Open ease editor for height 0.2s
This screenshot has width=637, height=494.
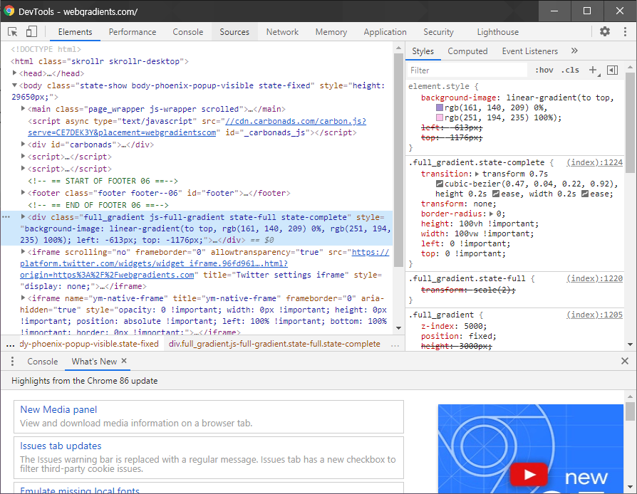[x=496, y=194]
